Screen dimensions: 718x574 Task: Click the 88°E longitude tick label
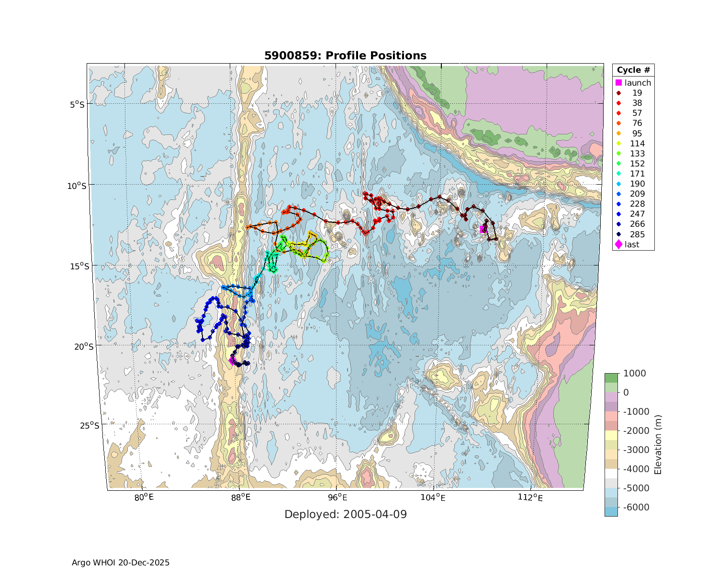pyautogui.click(x=240, y=498)
